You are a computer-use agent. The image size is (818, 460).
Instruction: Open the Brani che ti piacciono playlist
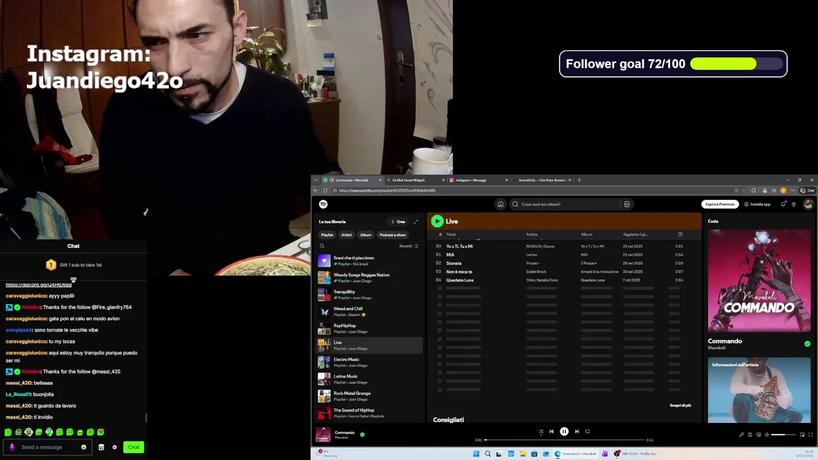[x=369, y=261]
